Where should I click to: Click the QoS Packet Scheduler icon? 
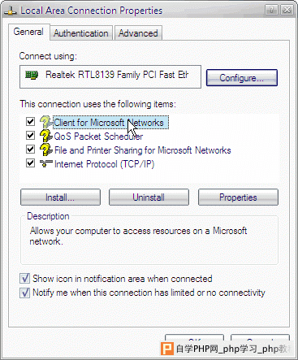click(46, 136)
